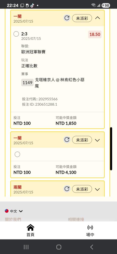Tap the home icon 首頁
This screenshot has width=117, height=254.
coord(30,228)
